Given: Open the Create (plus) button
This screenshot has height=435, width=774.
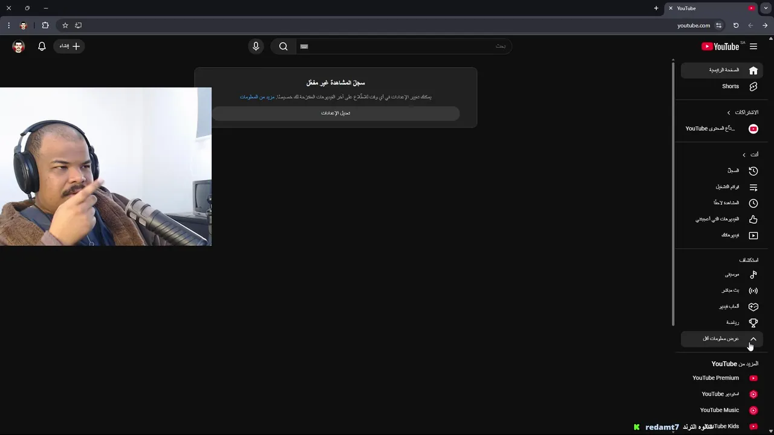Looking at the screenshot, I should click(x=70, y=47).
